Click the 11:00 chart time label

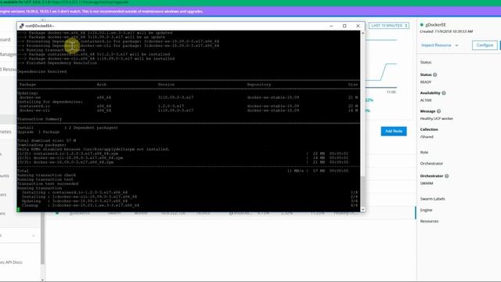391,92
